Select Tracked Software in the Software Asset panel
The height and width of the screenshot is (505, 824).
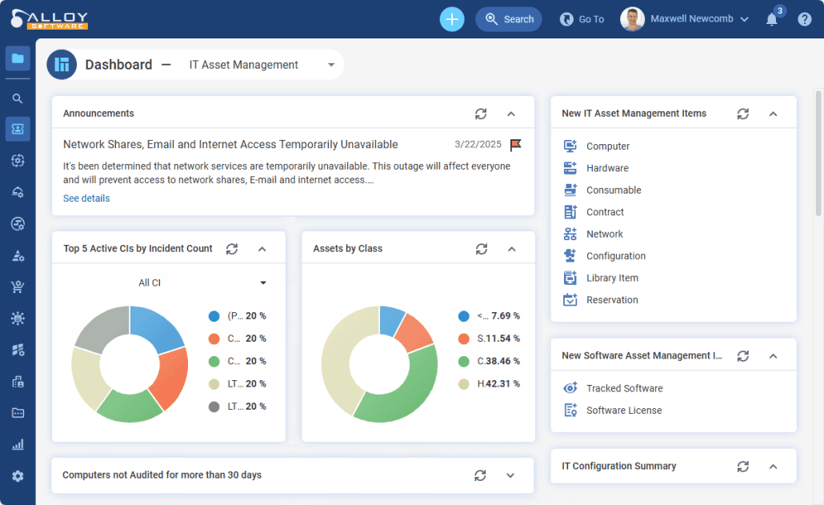coord(571,388)
